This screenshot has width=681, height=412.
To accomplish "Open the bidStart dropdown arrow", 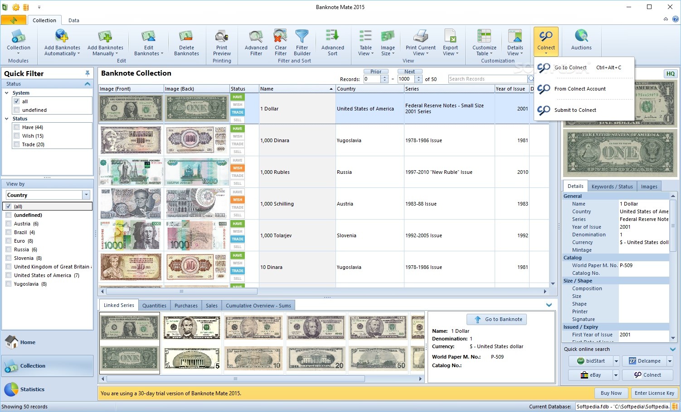I will 616,361.
